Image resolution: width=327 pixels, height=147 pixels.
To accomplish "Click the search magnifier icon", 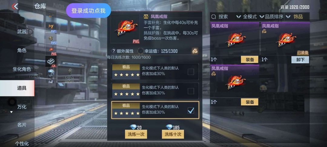I will [x=213, y=17].
